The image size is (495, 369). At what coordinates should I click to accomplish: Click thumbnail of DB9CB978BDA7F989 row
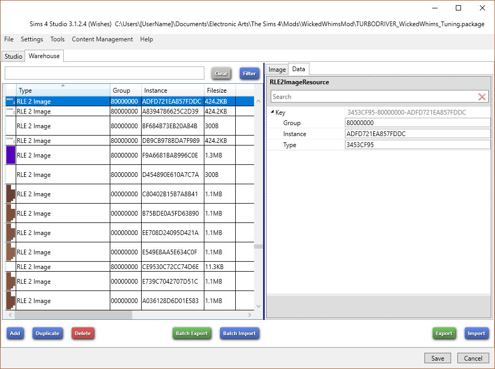[x=11, y=140]
